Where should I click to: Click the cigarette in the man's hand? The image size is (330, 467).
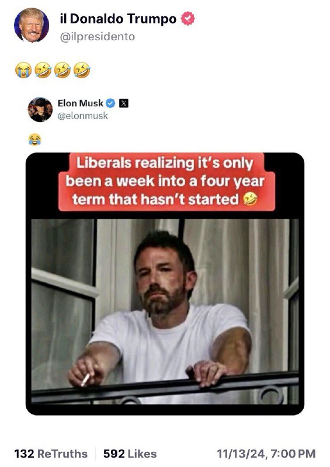tap(85, 380)
